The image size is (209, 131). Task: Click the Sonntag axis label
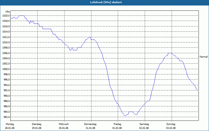point(171,124)
